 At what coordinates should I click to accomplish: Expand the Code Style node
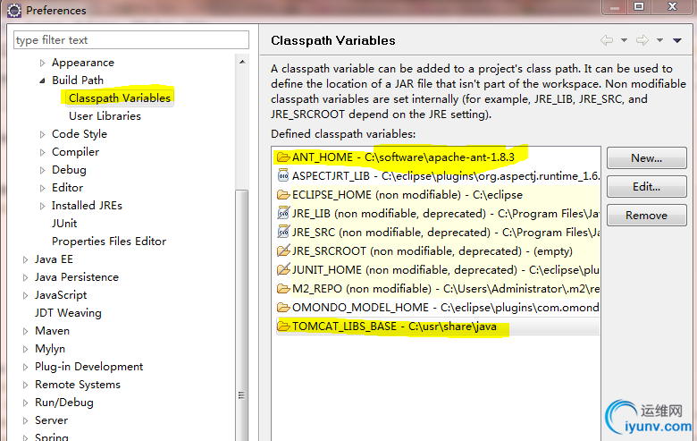42,134
